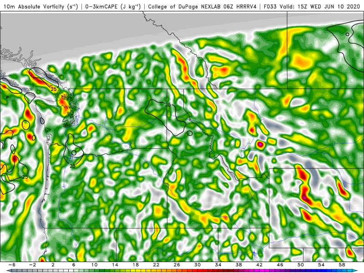Click the round magenta-centered vorticity bullseye on map
The height and width of the screenshot is (273, 364).
click(x=260, y=144)
